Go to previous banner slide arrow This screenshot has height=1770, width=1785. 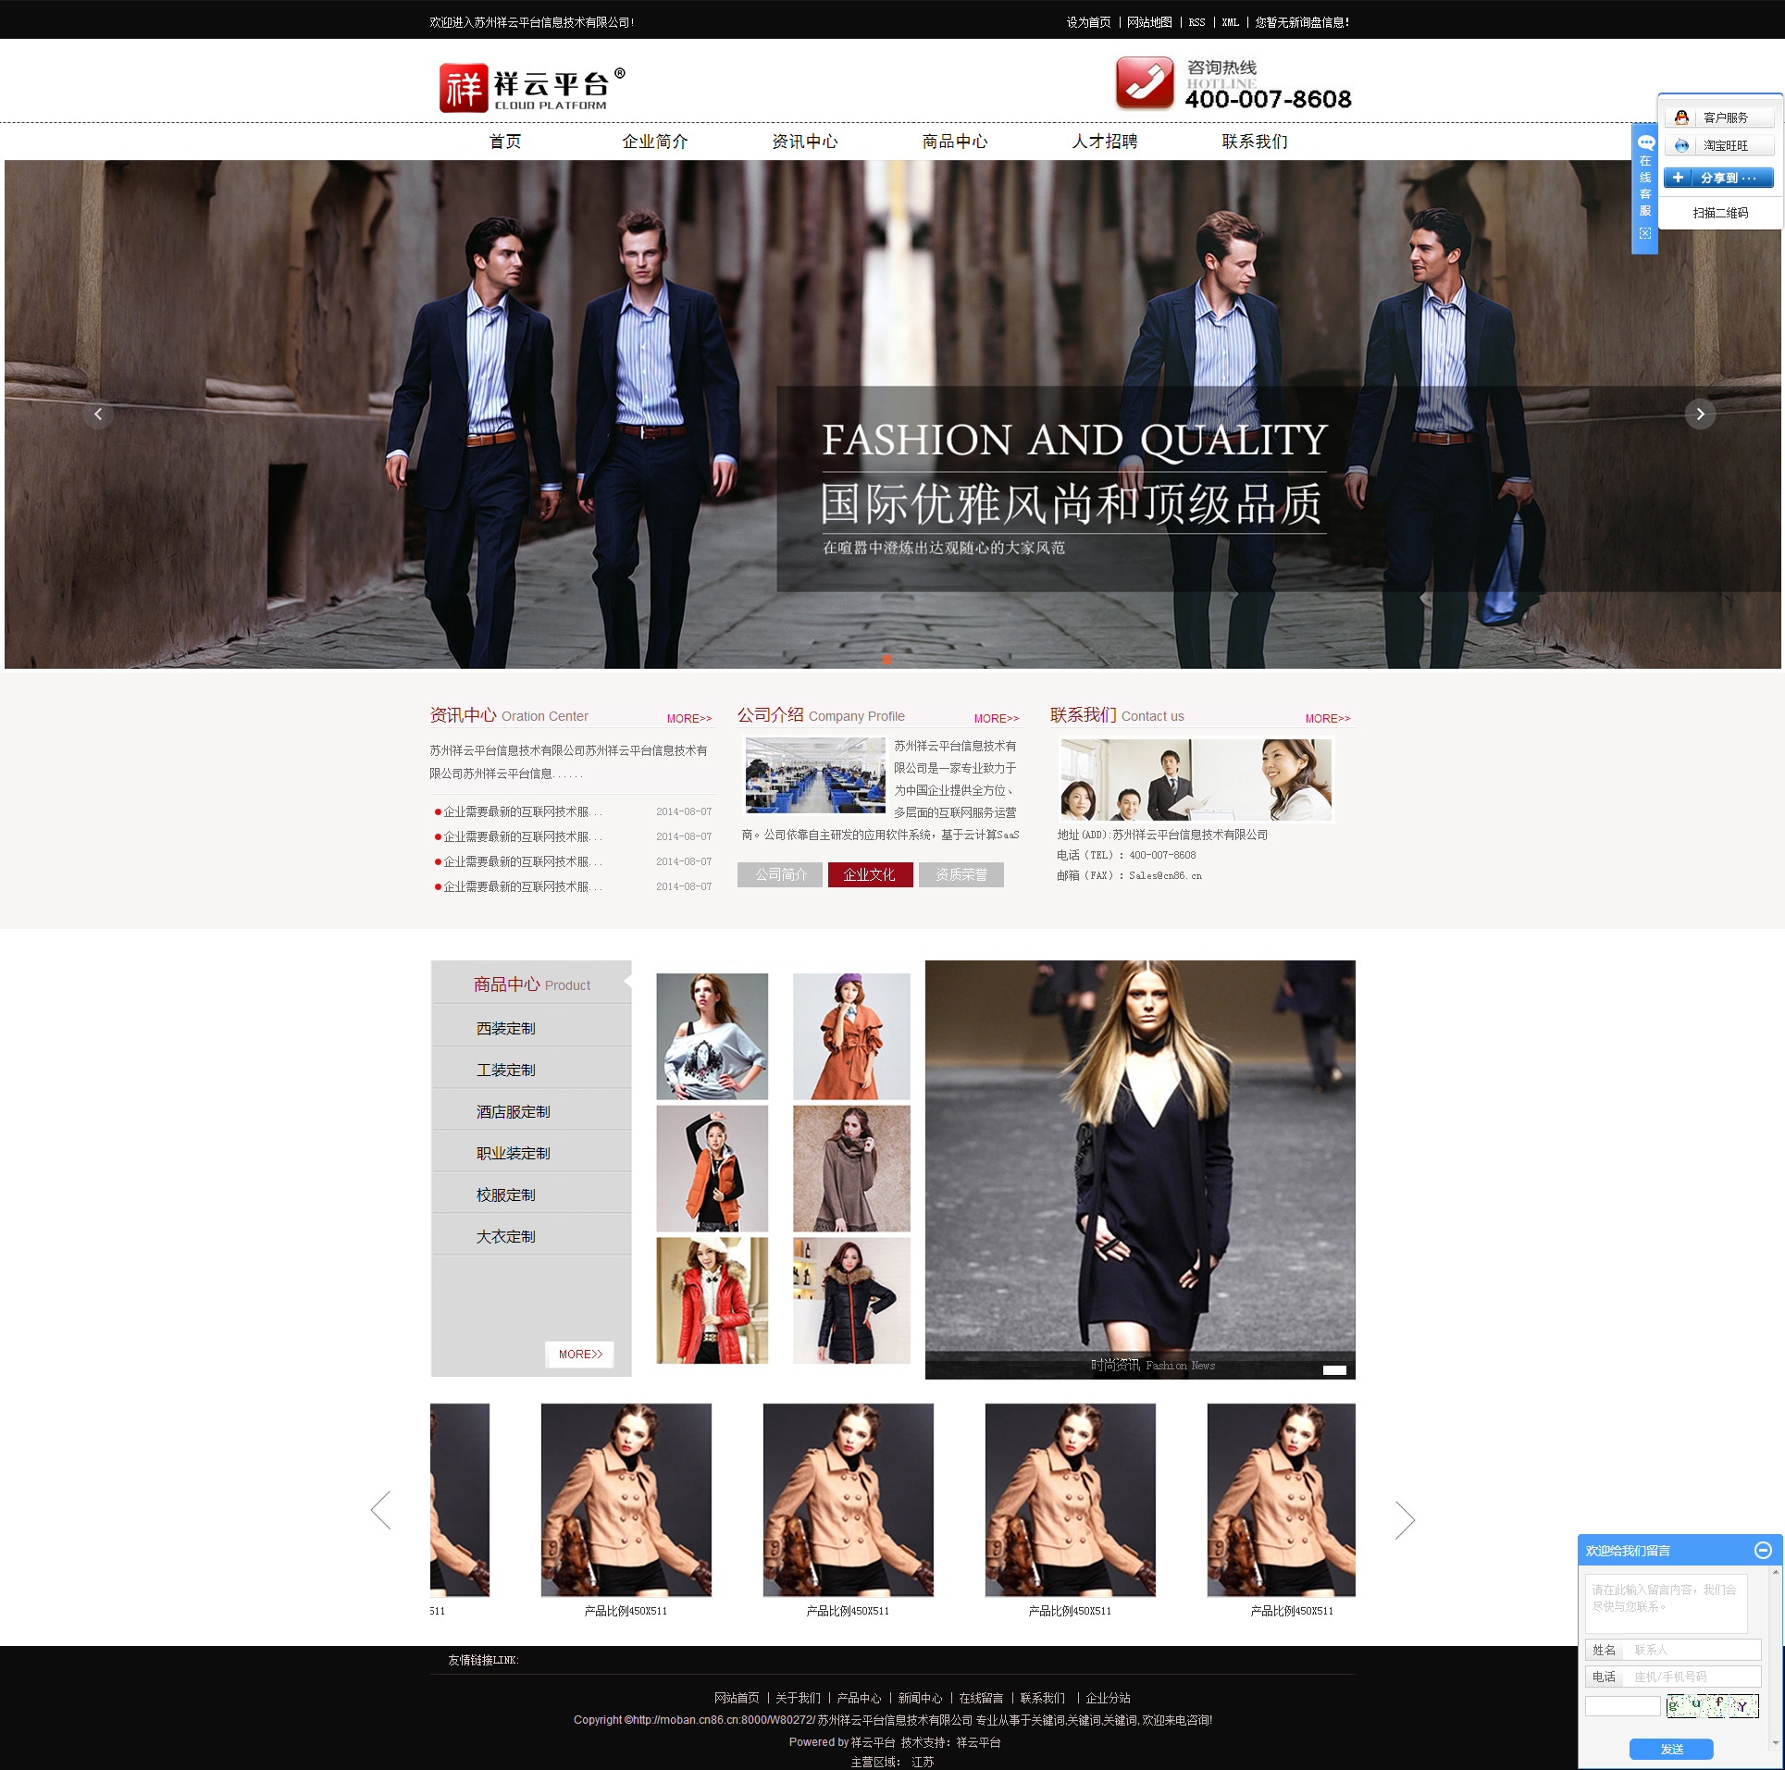(x=98, y=415)
